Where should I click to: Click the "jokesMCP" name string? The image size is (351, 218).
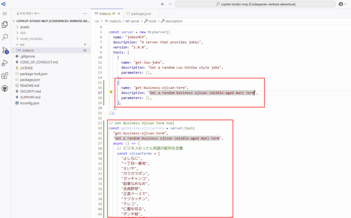pos(135,37)
